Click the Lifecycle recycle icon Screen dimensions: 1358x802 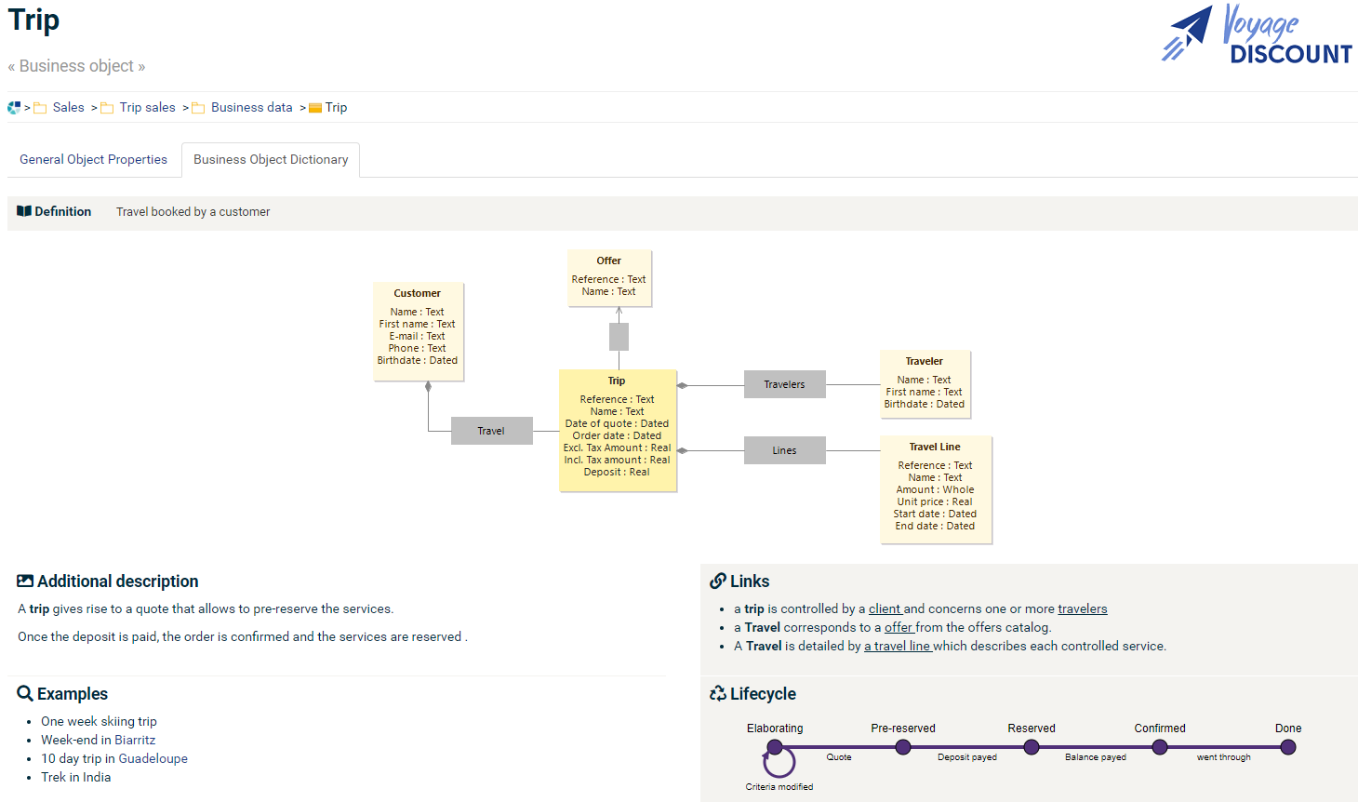point(717,693)
